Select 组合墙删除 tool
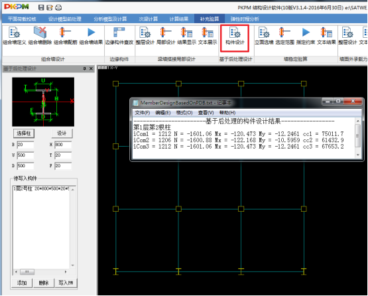This screenshot has height=296, width=368. 40,36
